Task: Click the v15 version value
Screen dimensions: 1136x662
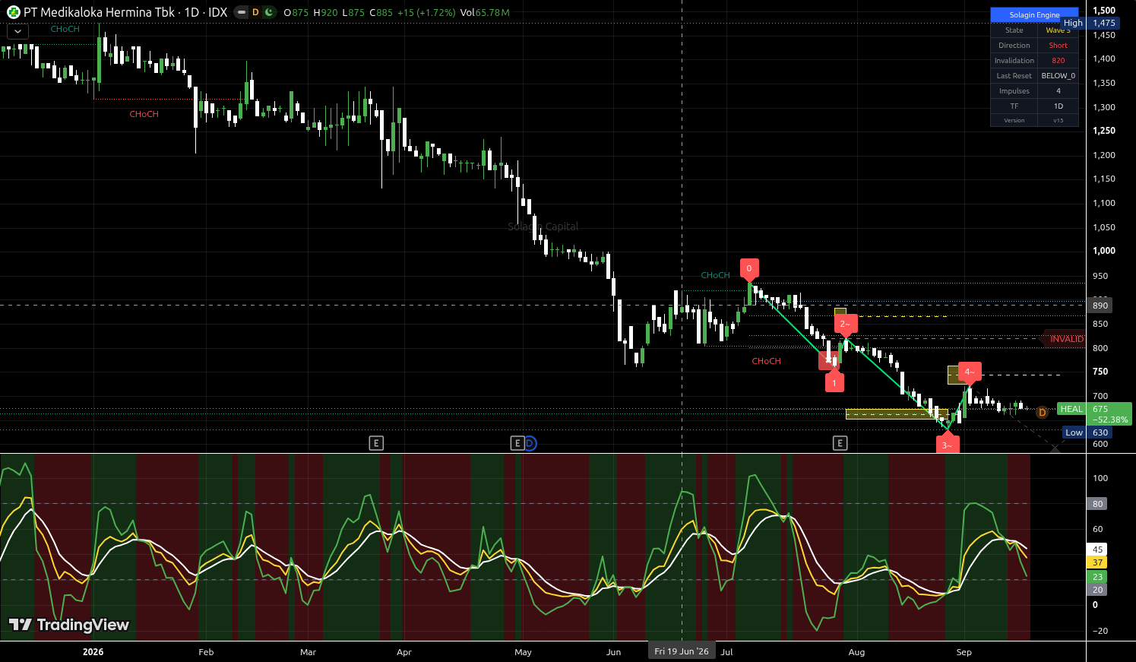Action: [x=1058, y=121]
